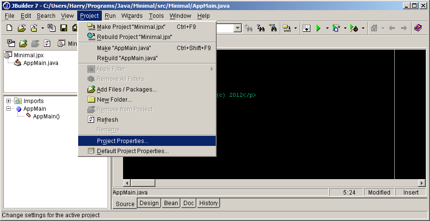Click the New file toolbar icon
The image size is (430, 221).
coord(9,28)
